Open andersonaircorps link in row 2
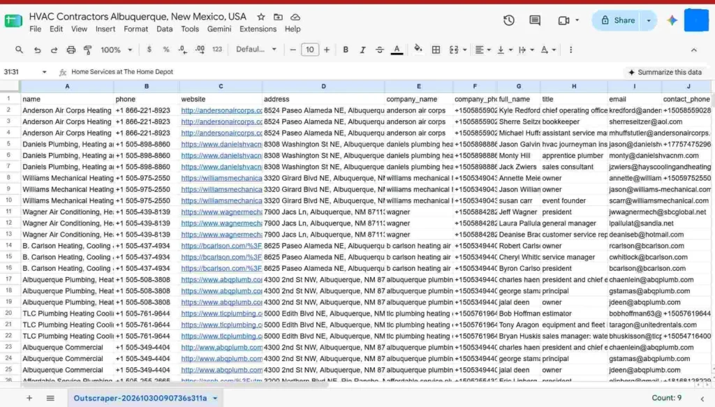Image resolution: width=715 pixels, height=407 pixels. [221, 110]
